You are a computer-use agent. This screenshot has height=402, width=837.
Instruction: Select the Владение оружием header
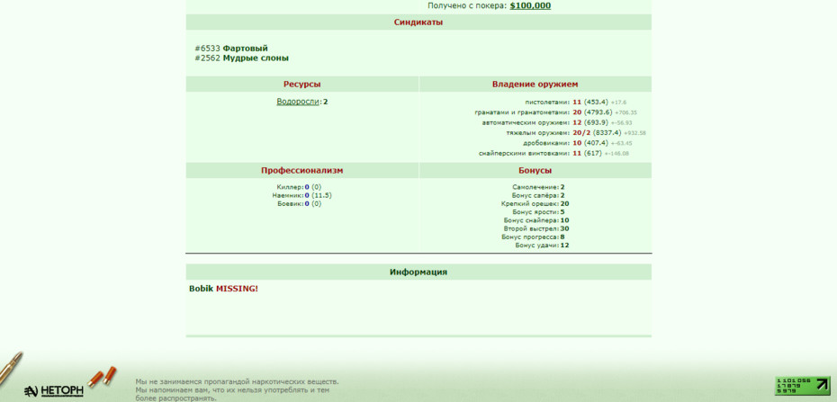click(x=535, y=85)
